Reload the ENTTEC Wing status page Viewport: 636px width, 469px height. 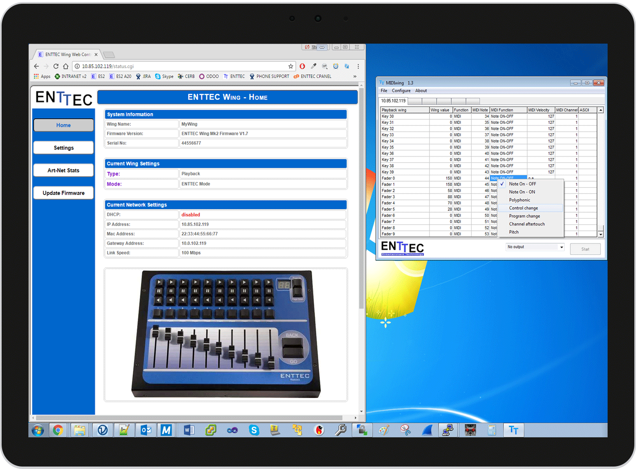(56, 66)
